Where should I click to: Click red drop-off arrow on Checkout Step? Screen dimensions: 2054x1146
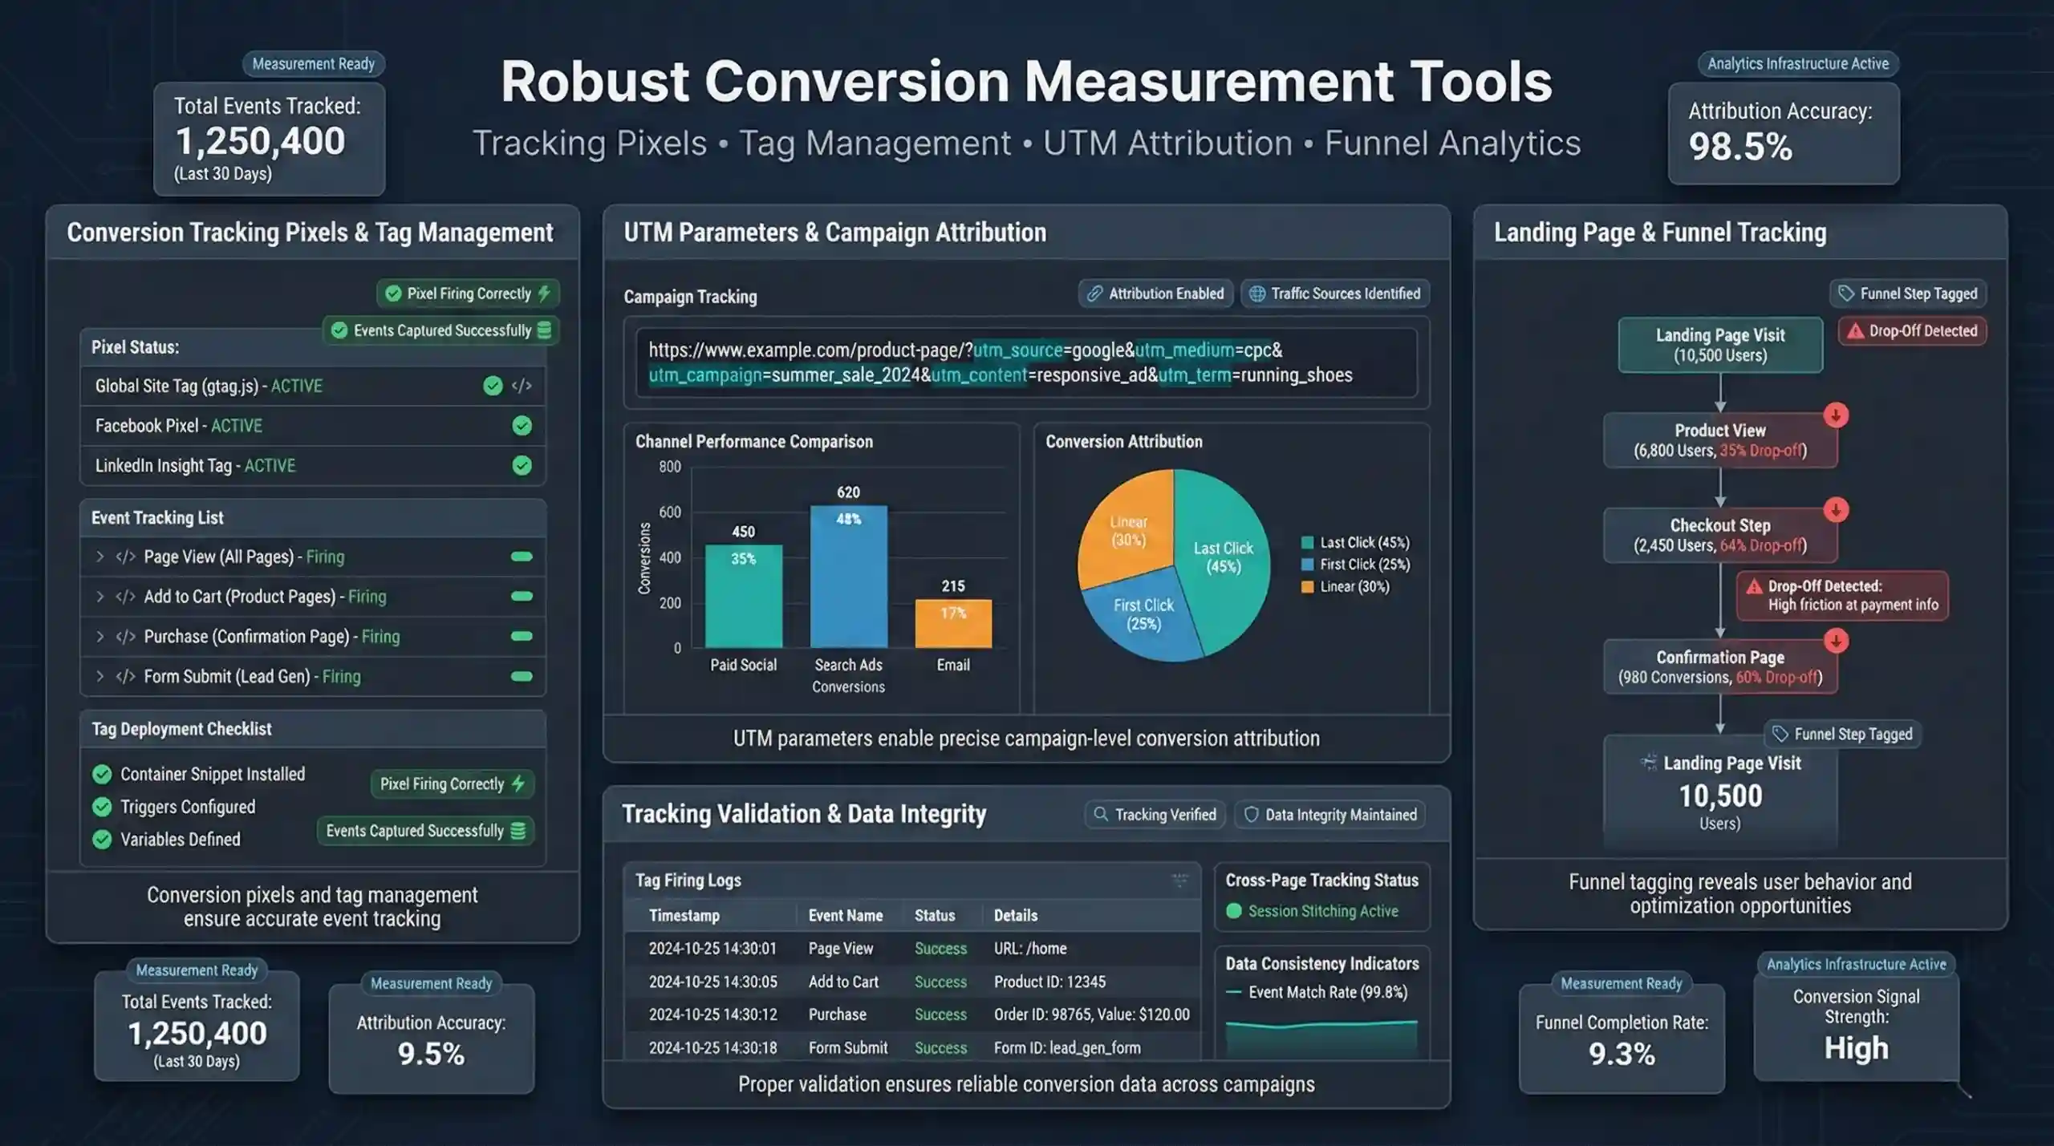(1836, 510)
